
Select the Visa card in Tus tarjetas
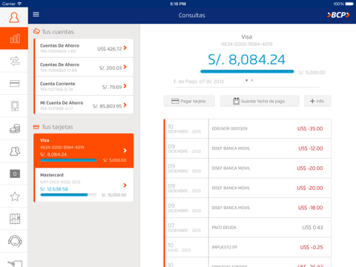click(x=84, y=151)
